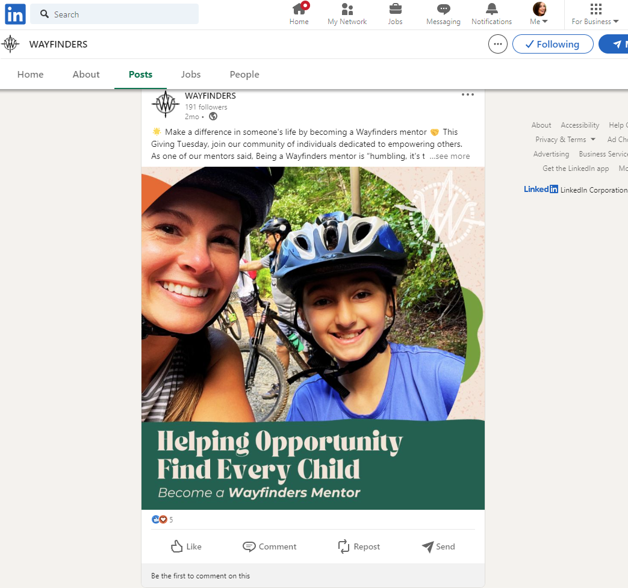Send the Wayfinders post
The width and height of the screenshot is (628, 588).
tap(438, 546)
